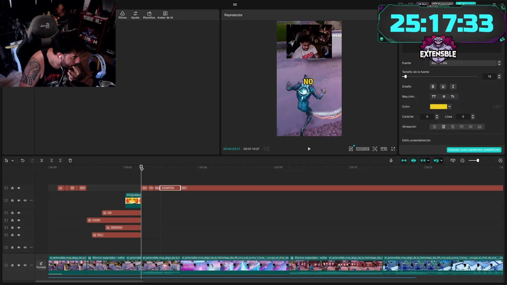This screenshot has width=507, height=285.
Task: Click the redo arrow icon
Action: coord(32,160)
